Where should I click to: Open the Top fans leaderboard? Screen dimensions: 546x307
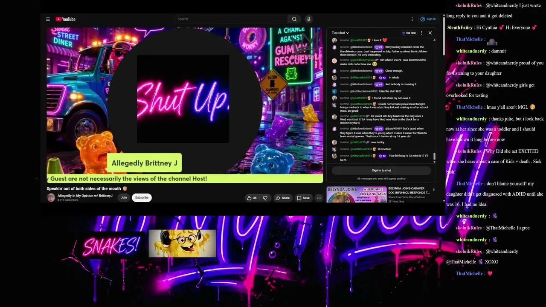pos(409,33)
